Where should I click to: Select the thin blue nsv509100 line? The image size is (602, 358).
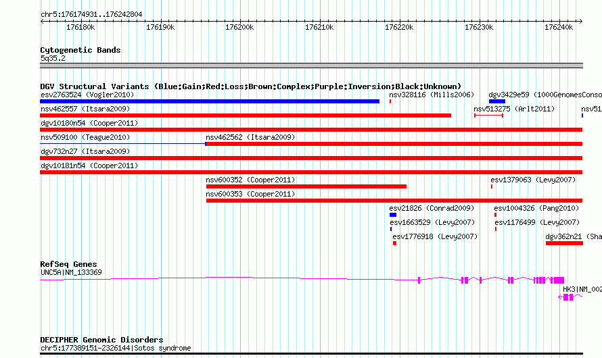pyautogui.click(x=123, y=144)
